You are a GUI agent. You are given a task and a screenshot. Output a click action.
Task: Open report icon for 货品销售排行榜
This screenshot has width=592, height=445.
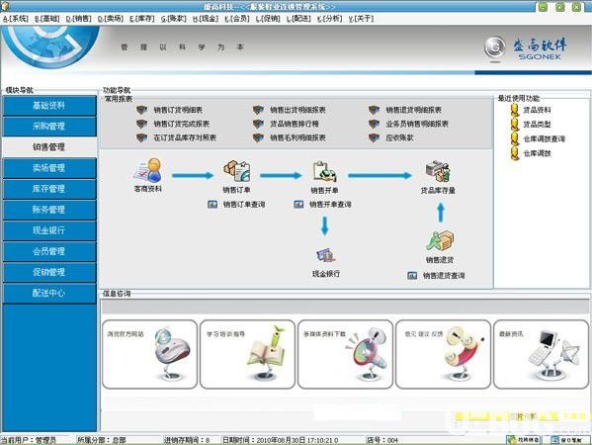(258, 124)
